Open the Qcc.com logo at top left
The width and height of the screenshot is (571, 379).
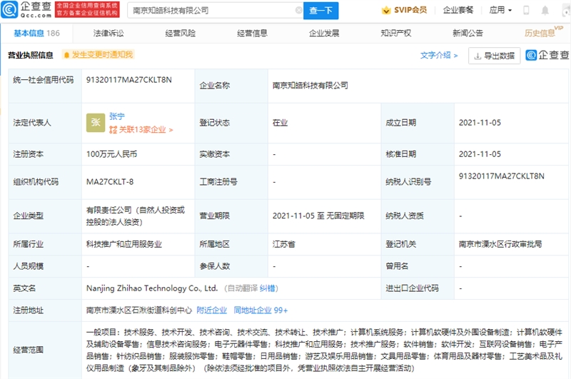click(26, 10)
